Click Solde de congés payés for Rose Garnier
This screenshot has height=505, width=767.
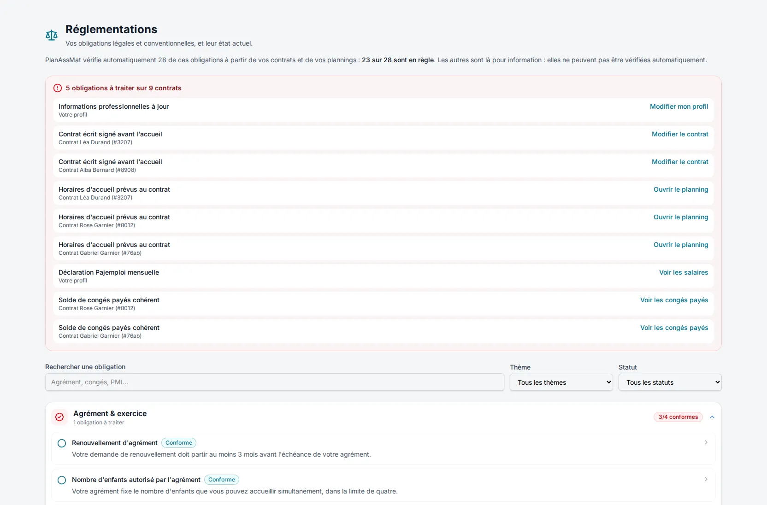[x=109, y=300]
